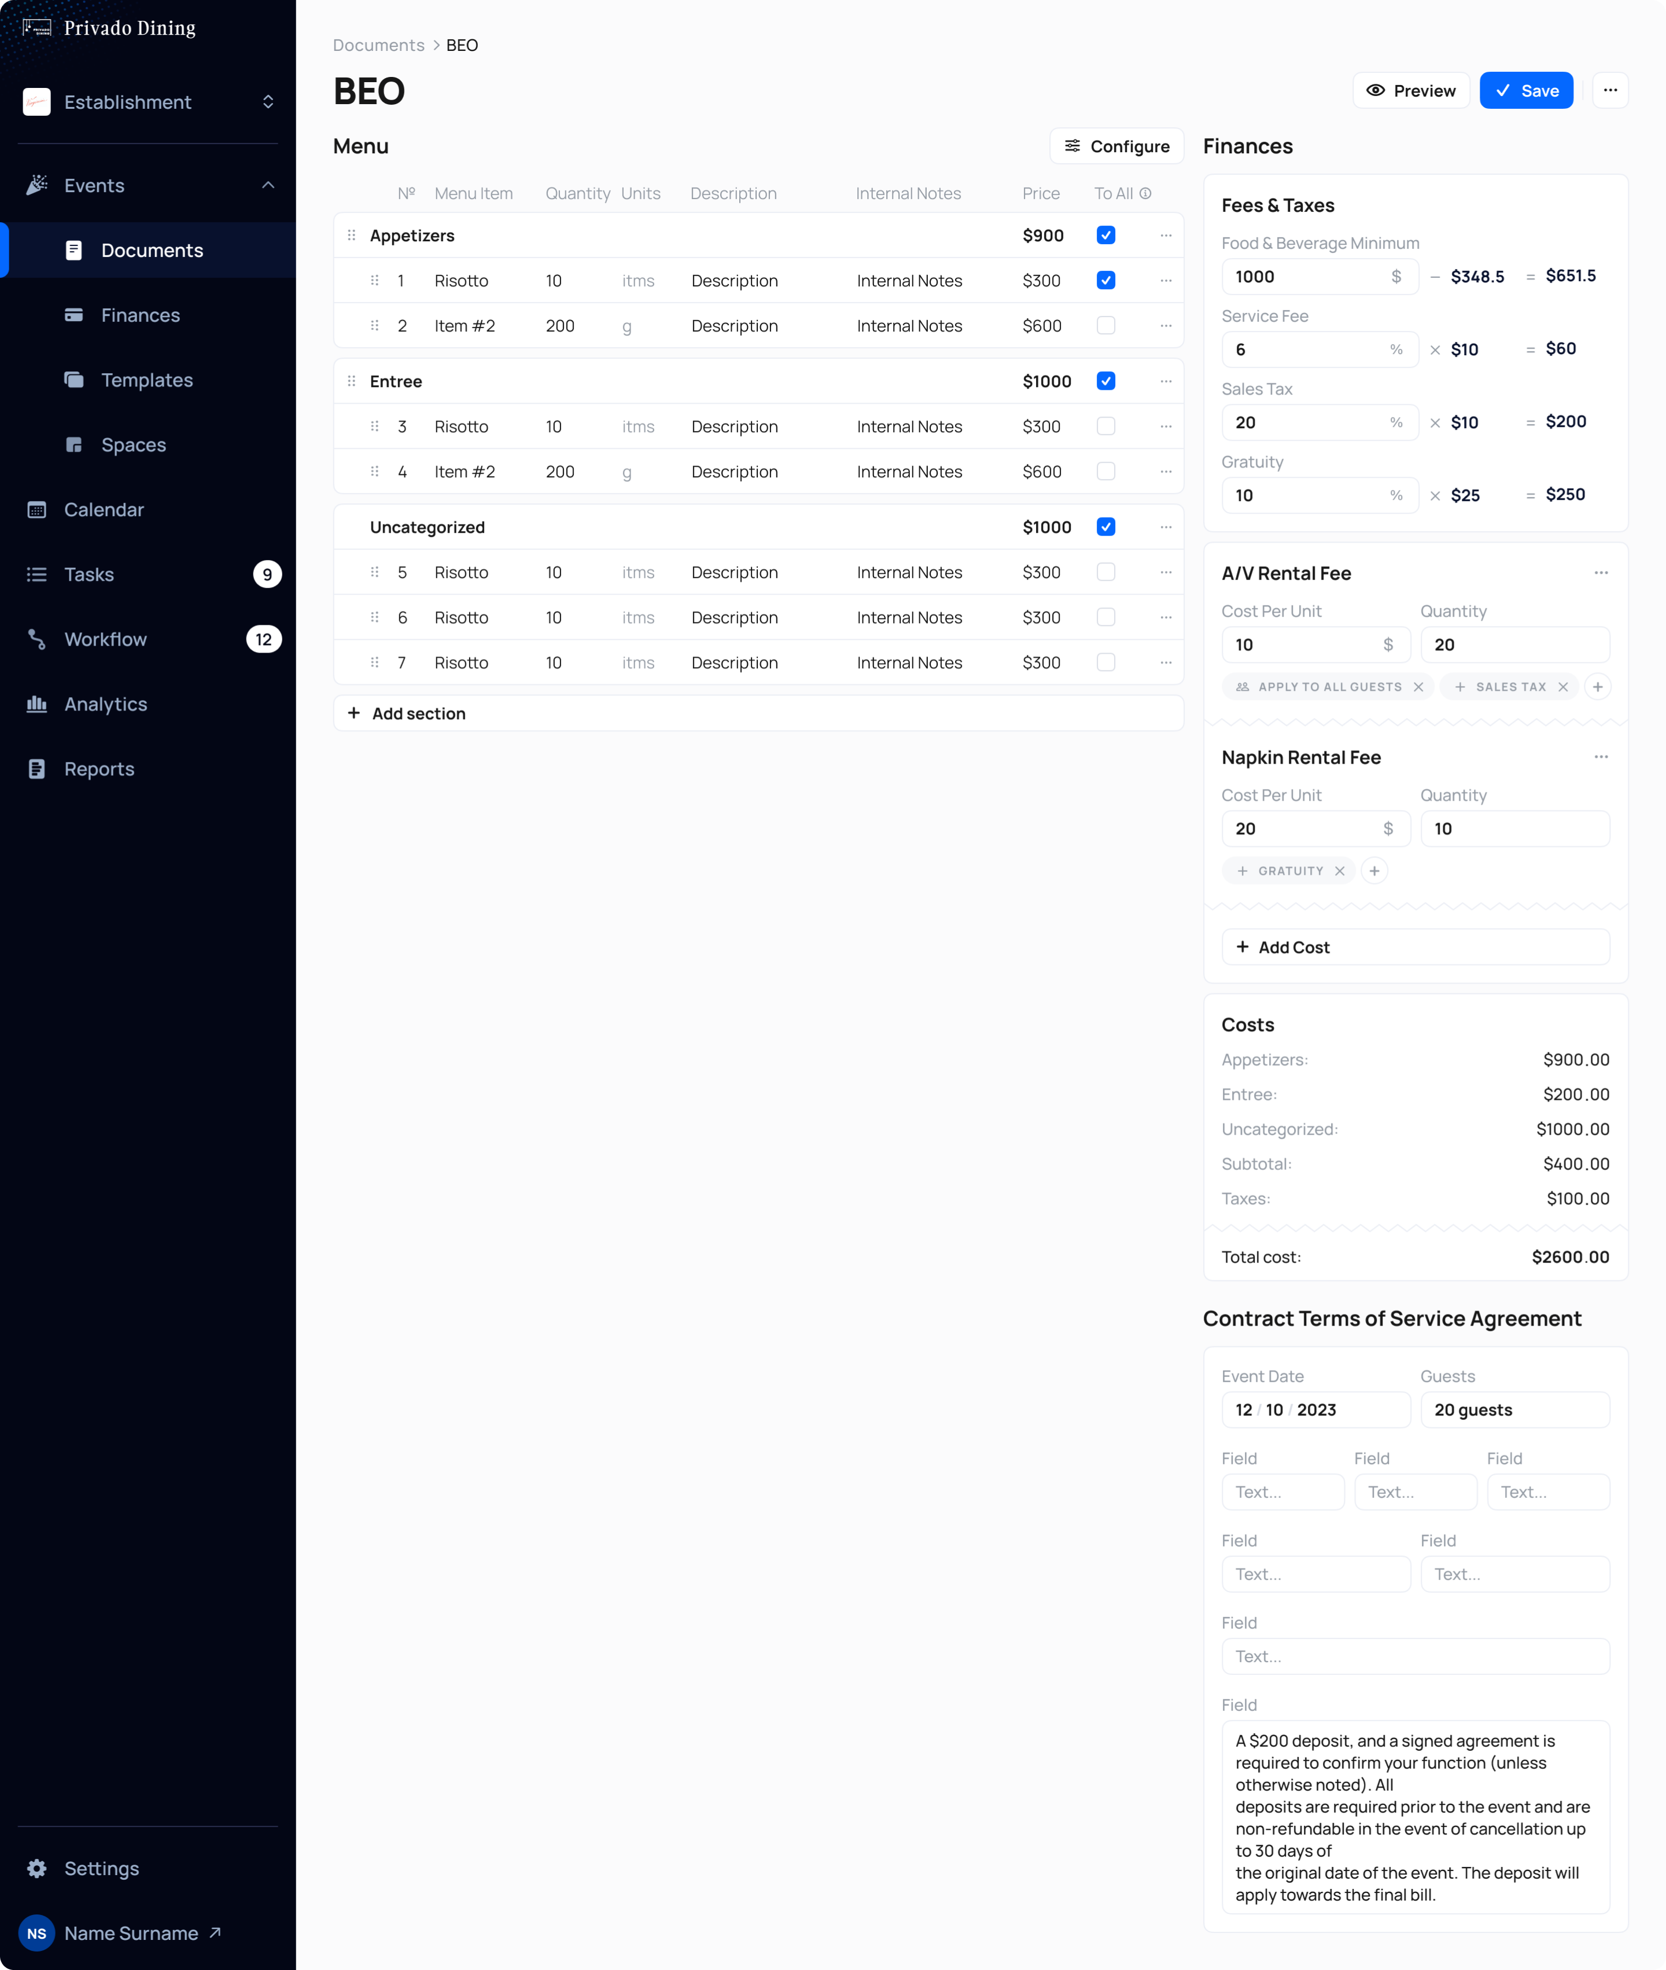Check 'To All' for Risotto row 5
The width and height of the screenshot is (1666, 1970).
(x=1106, y=572)
